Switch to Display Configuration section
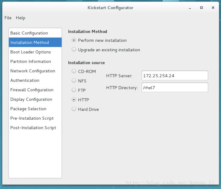The width and height of the screenshot is (221, 189). 31,100
